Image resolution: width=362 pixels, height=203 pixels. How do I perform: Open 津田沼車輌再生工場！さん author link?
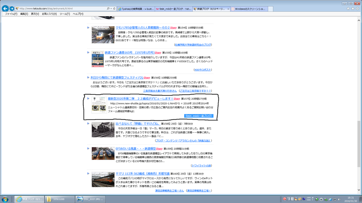pos(169,191)
